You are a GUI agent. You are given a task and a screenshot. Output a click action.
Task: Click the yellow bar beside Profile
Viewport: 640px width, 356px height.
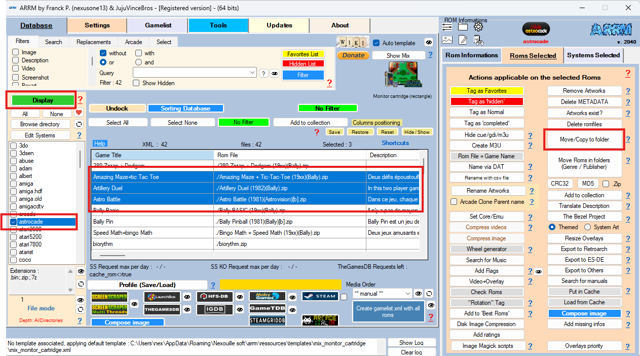[x=280, y=285]
